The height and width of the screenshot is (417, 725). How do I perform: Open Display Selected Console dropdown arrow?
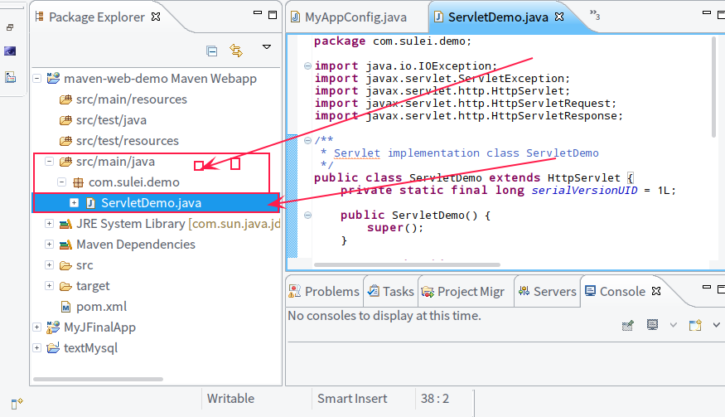pyautogui.click(x=673, y=325)
